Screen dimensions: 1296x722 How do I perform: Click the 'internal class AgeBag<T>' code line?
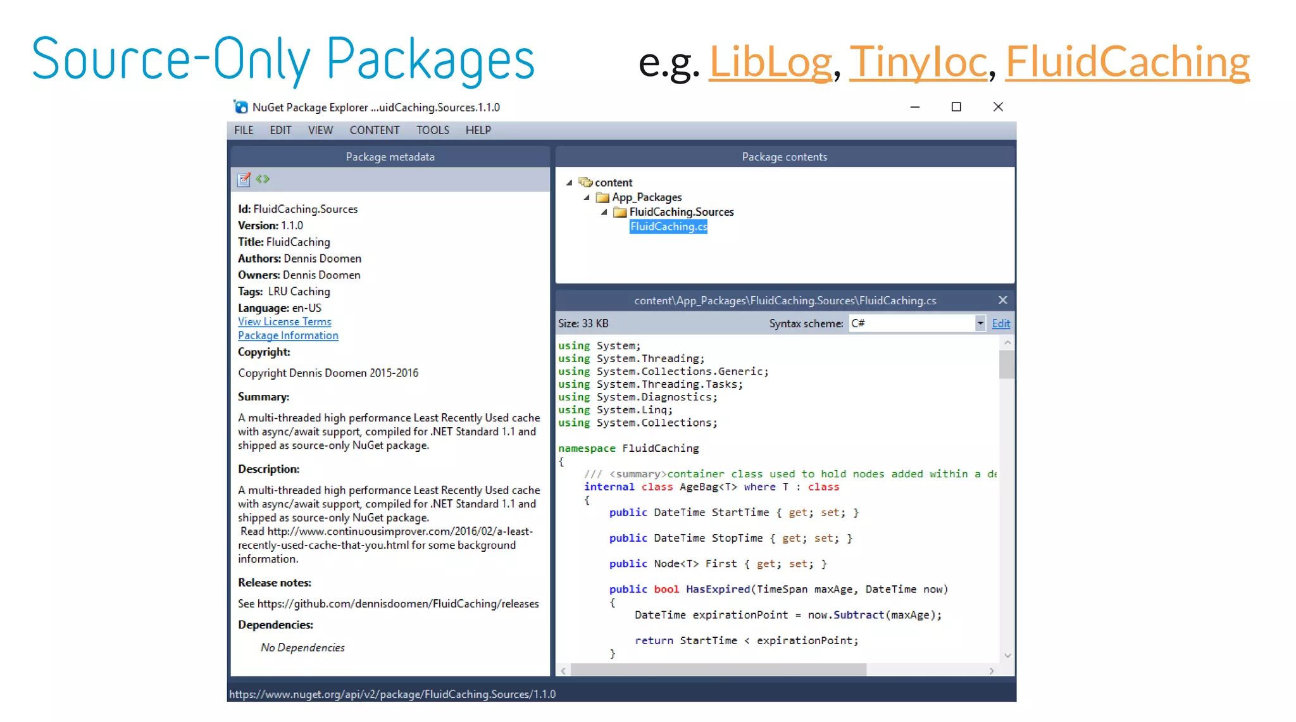click(711, 487)
